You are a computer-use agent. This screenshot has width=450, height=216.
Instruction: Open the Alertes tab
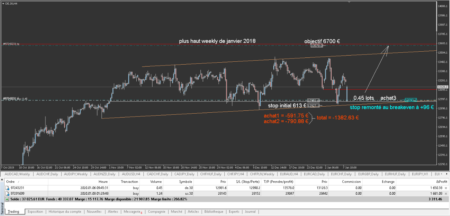coord(113,212)
